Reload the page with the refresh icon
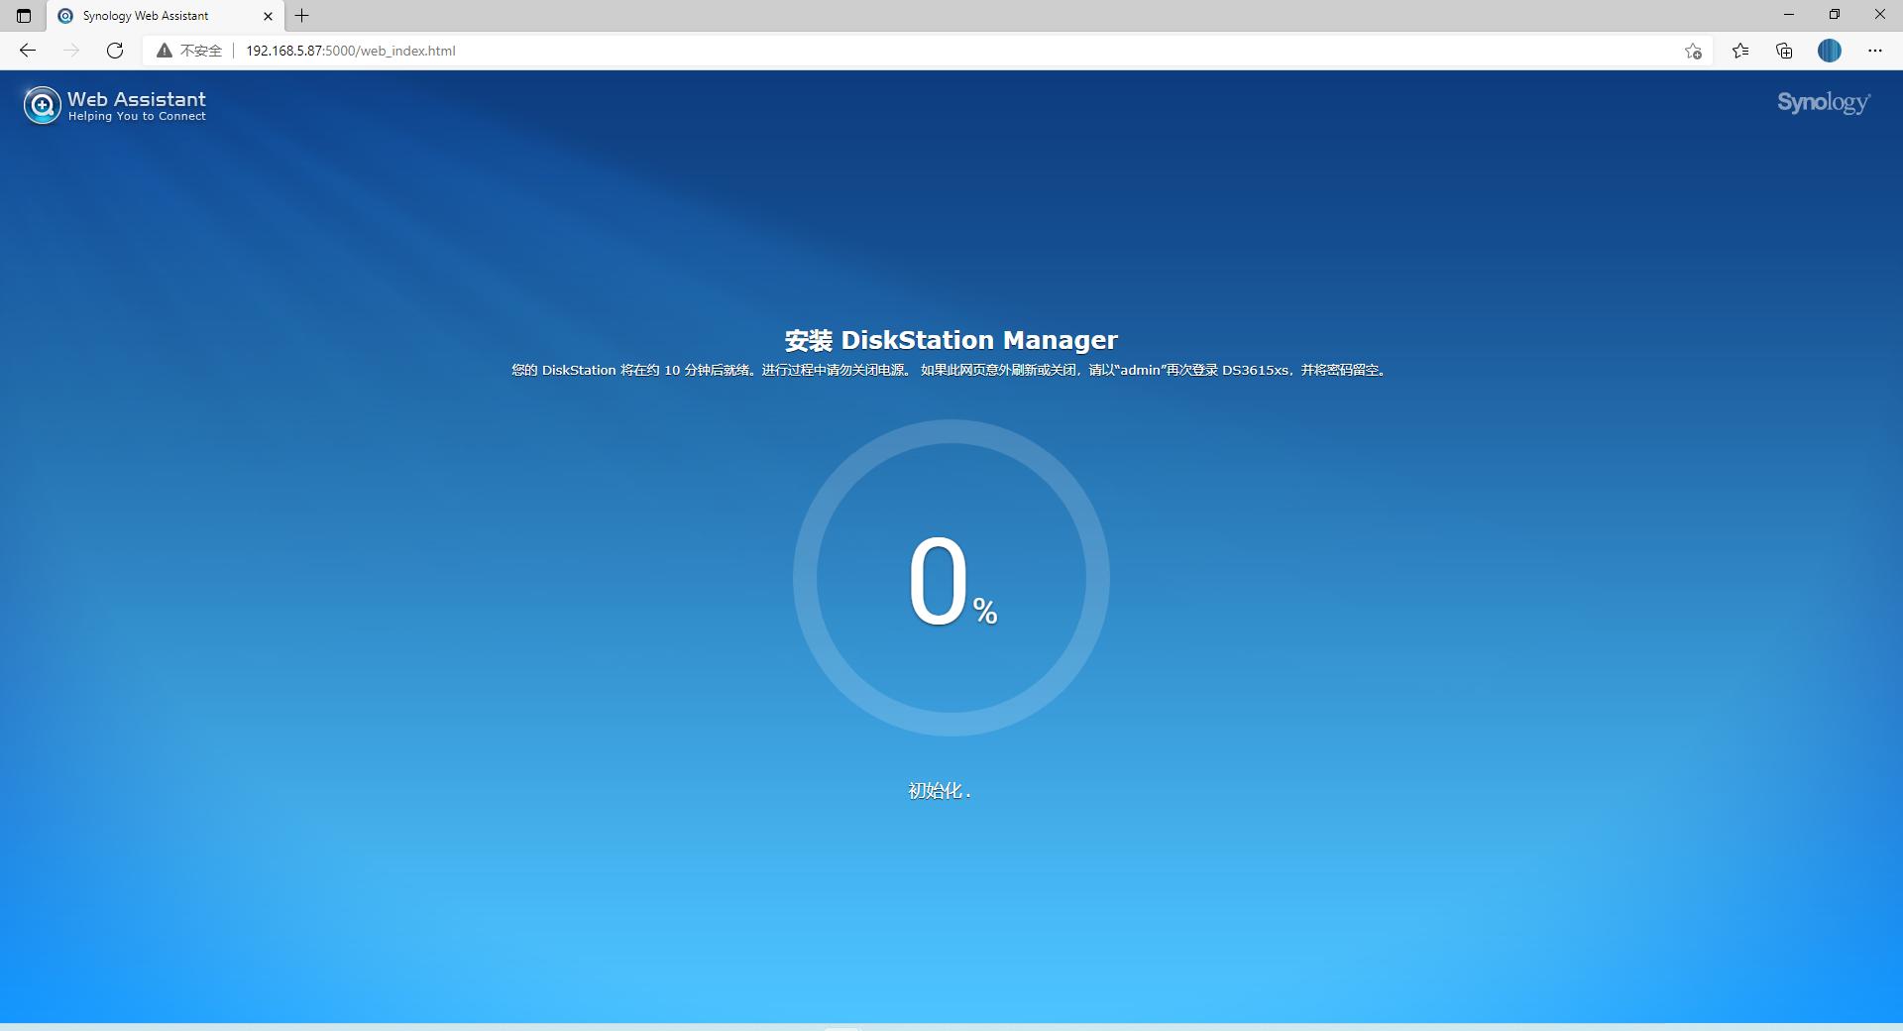 [x=114, y=51]
